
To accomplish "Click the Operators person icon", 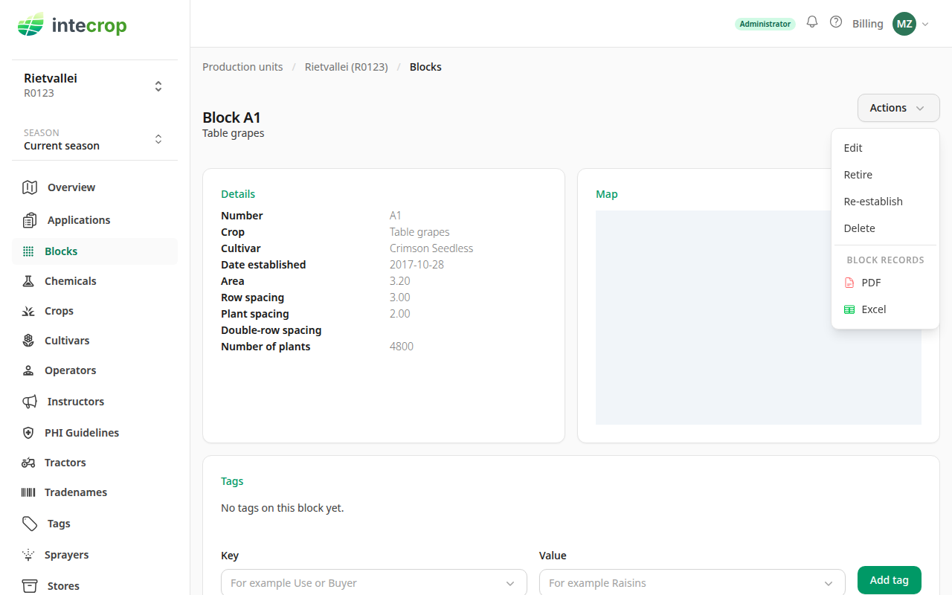I will pyautogui.click(x=28, y=370).
